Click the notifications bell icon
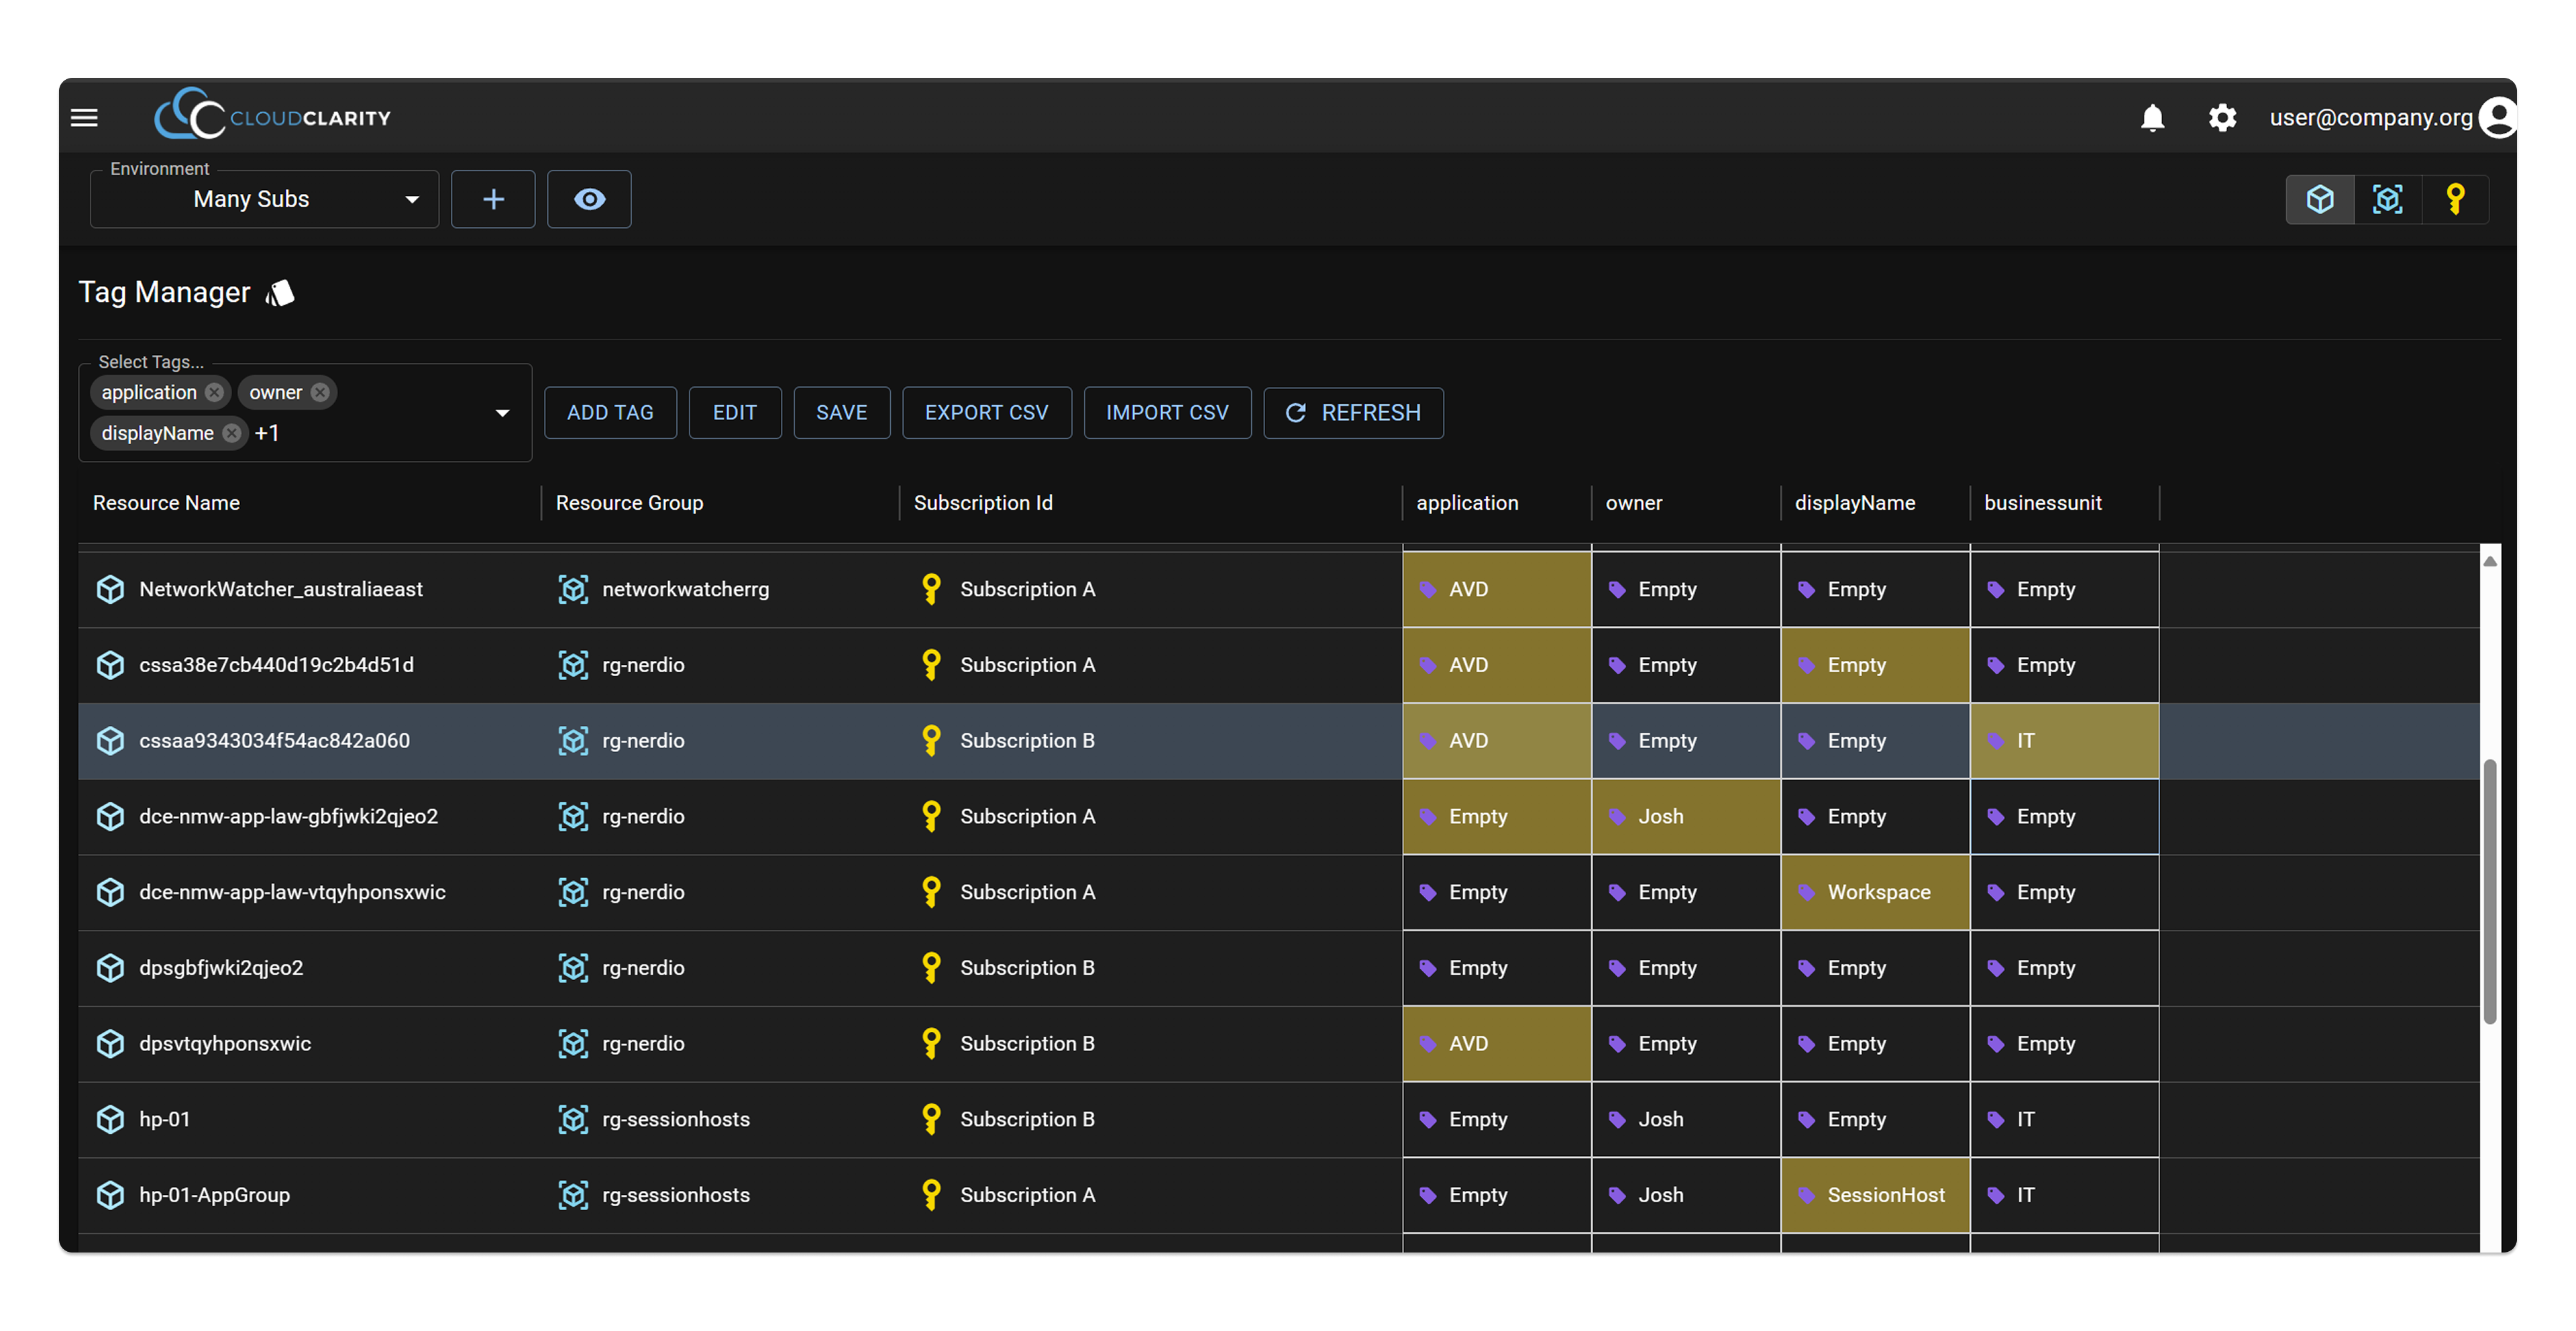Viewport: 2576px width, 1331px height. 2152,118
